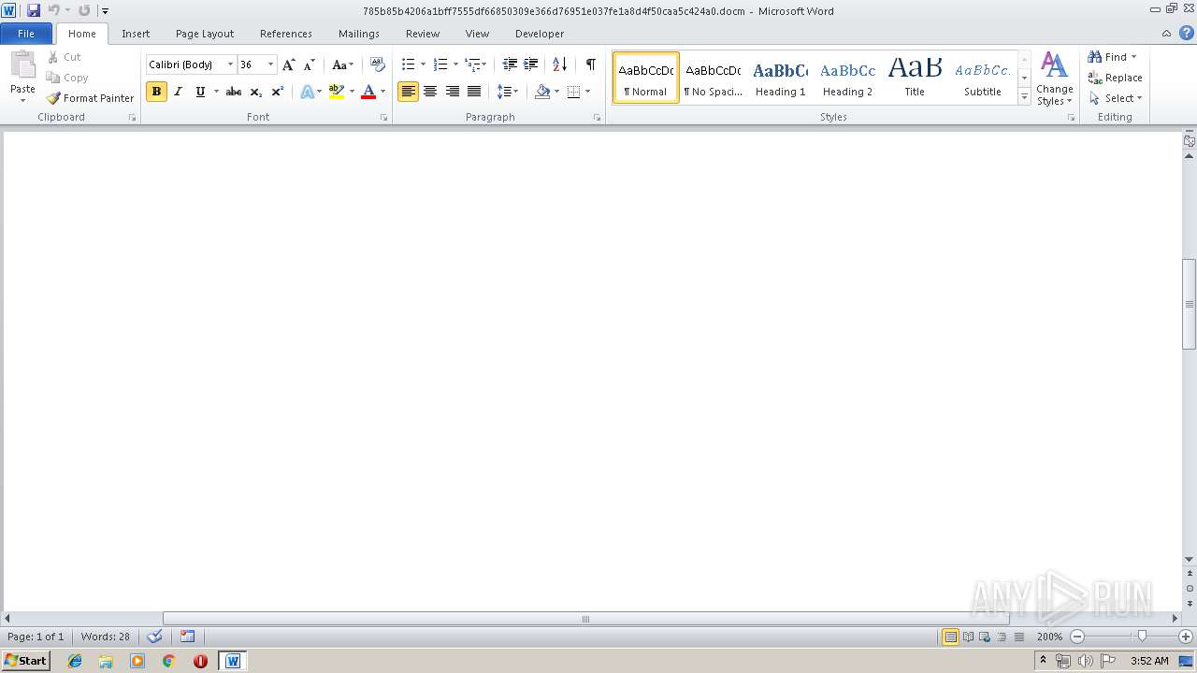Screen dimensions: 1197x673
Task: Click the Change Styles icon
Action: coord(1054,79)
